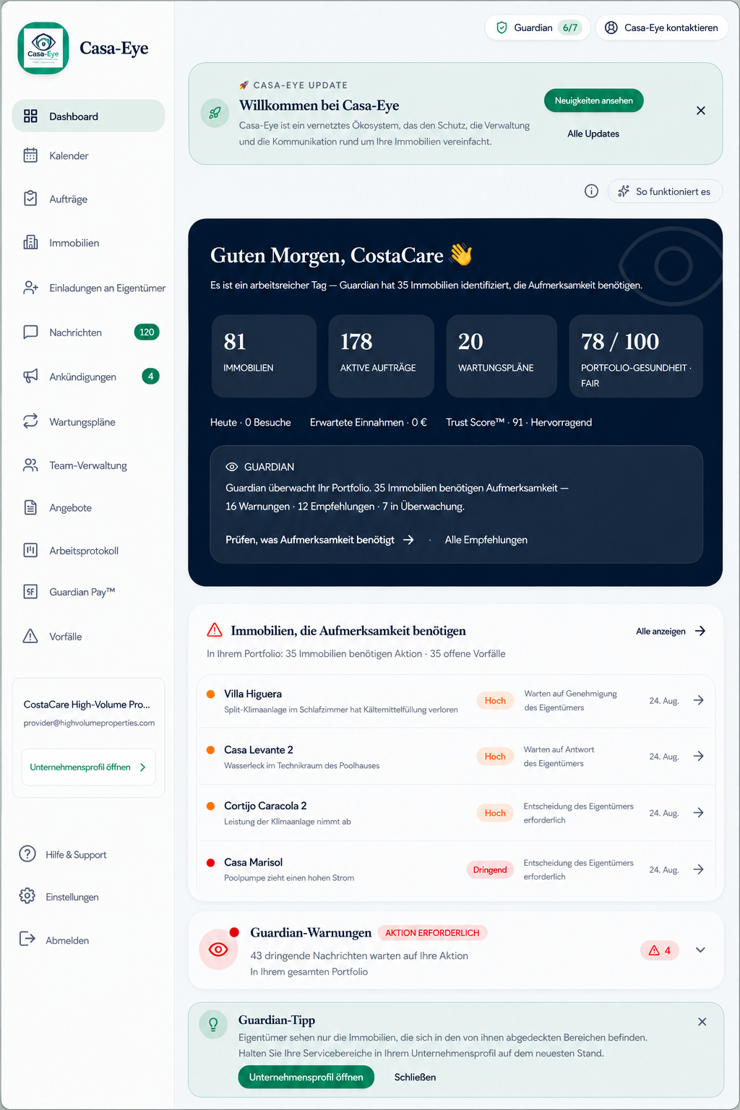Go to Kalender menu item

click(x=88, y=155)
